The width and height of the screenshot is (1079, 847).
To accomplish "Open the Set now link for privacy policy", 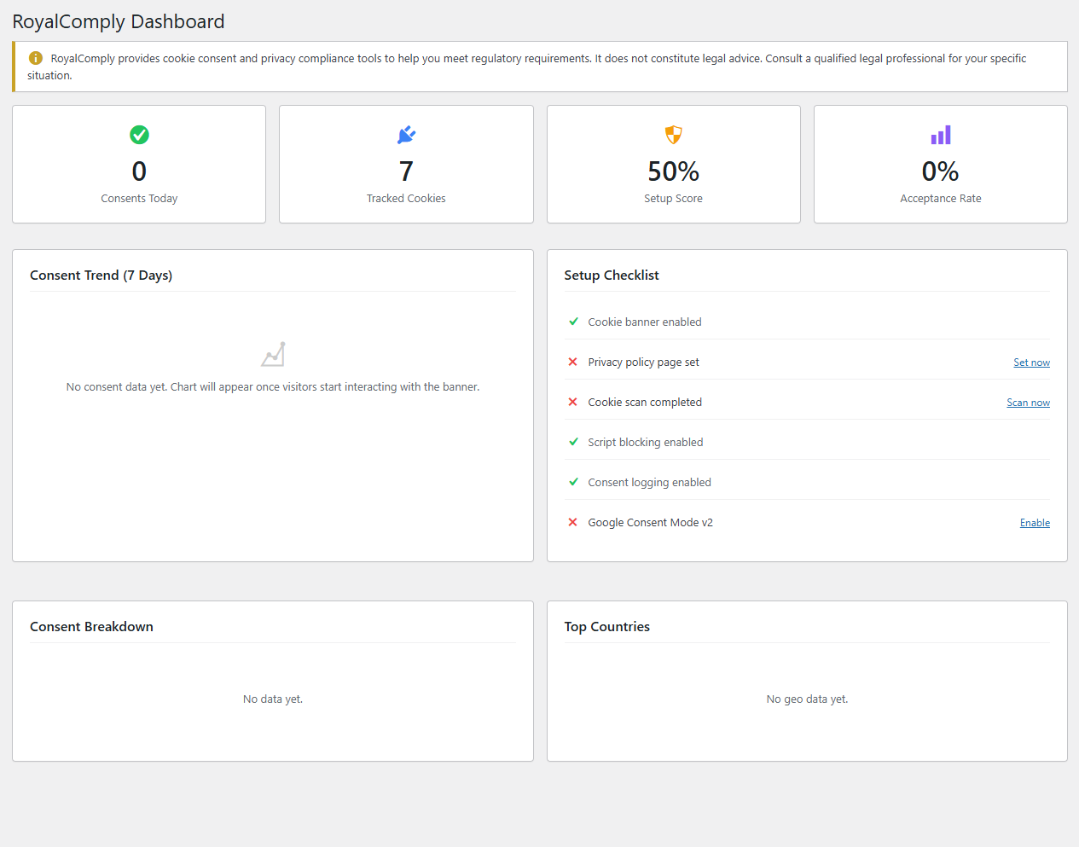I will pos(1031,363).
